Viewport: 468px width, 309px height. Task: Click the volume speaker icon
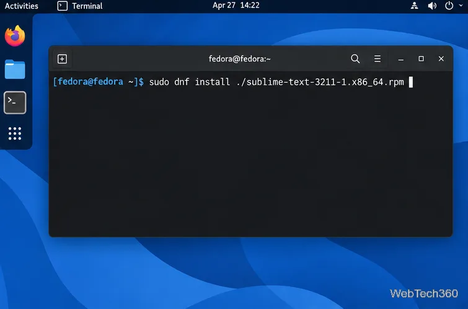pos(432,6)
